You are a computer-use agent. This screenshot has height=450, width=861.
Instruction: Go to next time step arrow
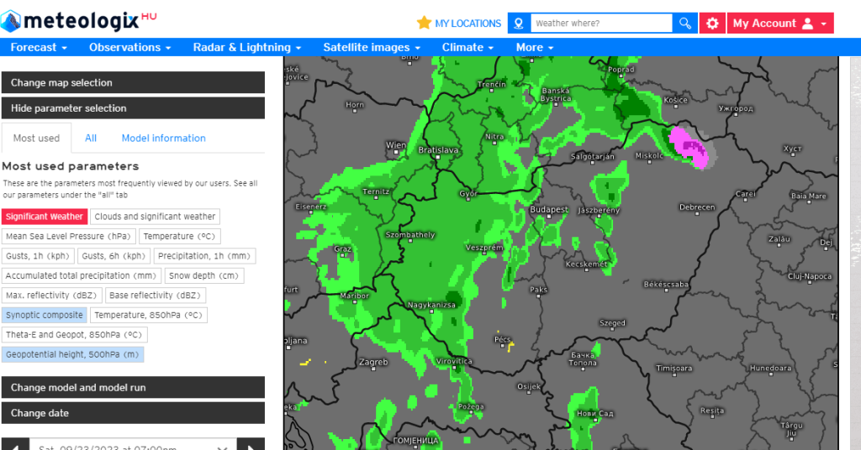click(x=251, y=445)
